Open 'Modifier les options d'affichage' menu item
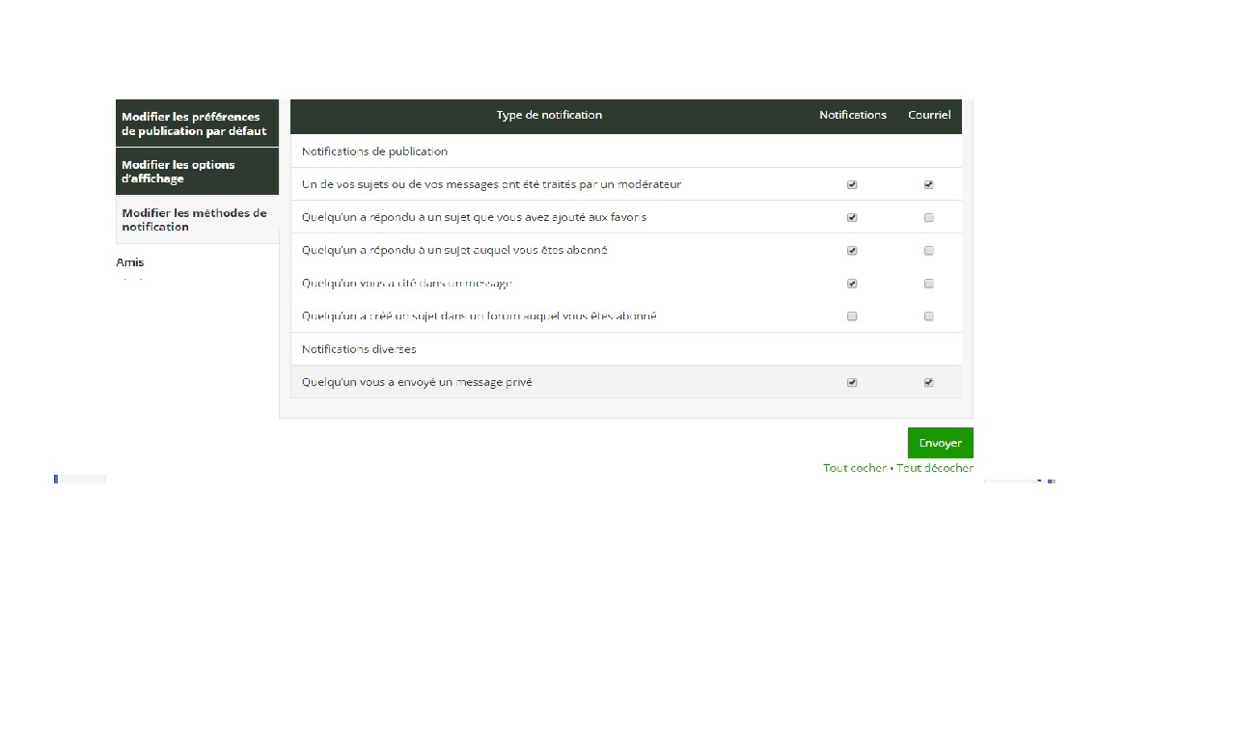 coord(197,172)
